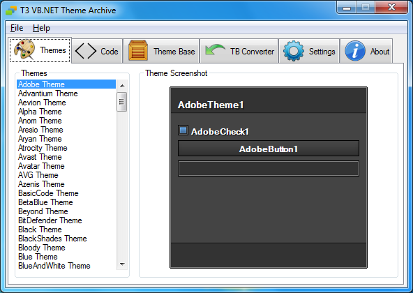Click the themes list scroll up arrow
Viewport: 413px width, 293px height.
tap(122, 86)
